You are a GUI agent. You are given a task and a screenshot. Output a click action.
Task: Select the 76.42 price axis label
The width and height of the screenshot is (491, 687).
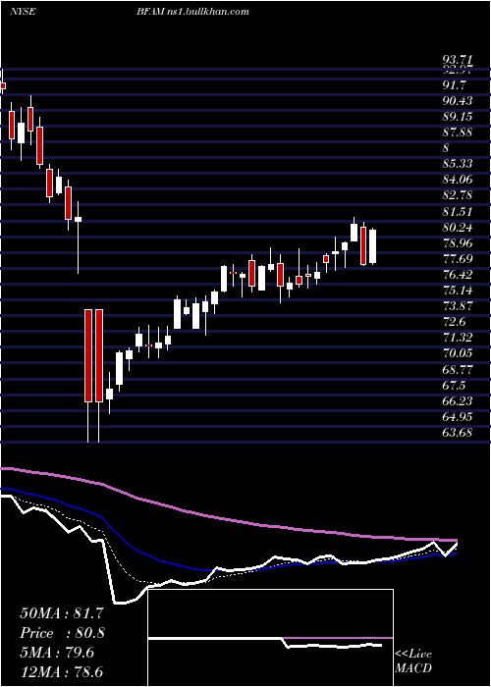[x=458, y=275]
